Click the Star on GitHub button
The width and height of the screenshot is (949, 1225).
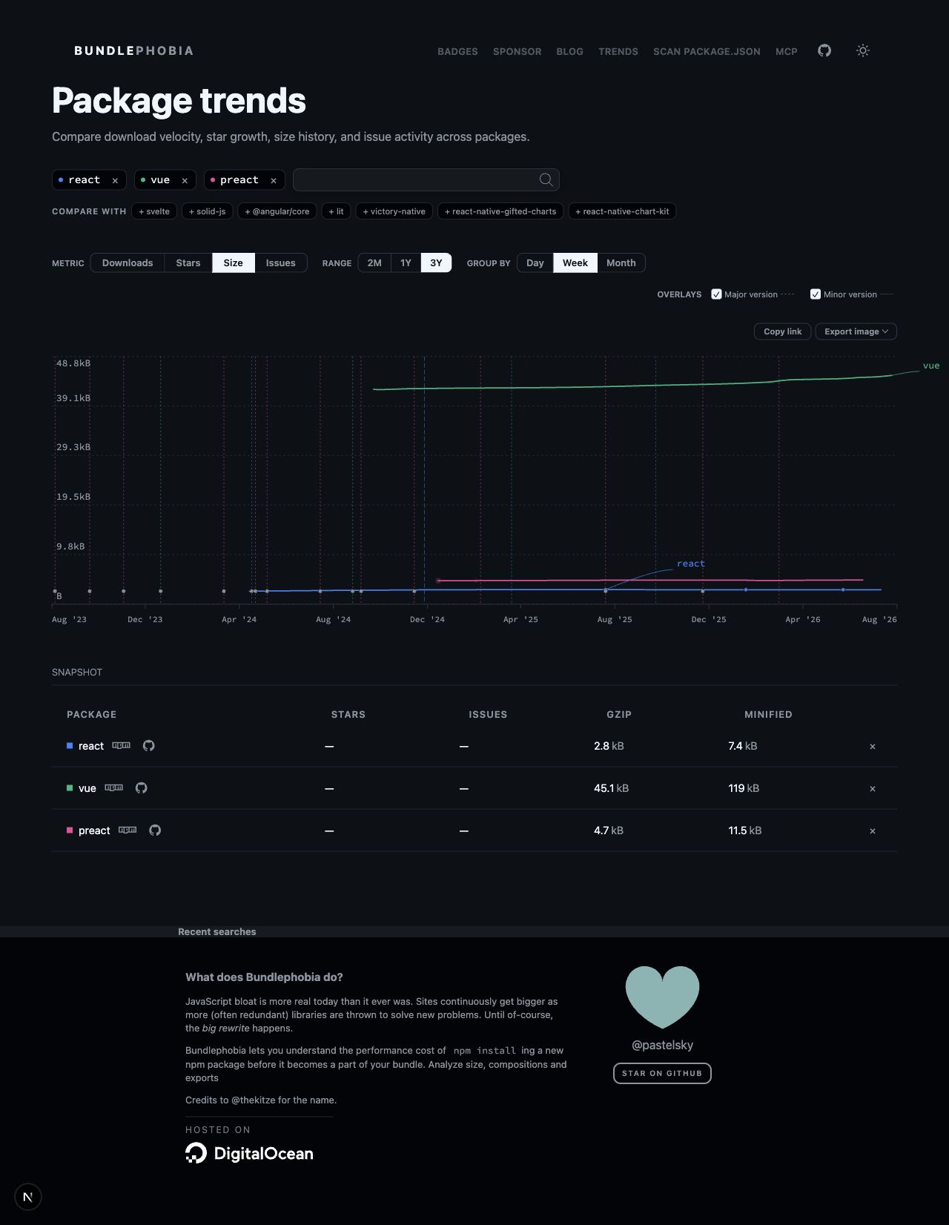[662, 1073]
